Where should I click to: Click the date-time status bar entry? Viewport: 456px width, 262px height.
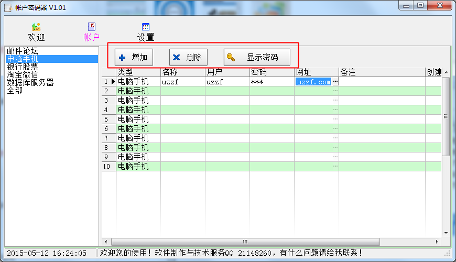[50, 253]
